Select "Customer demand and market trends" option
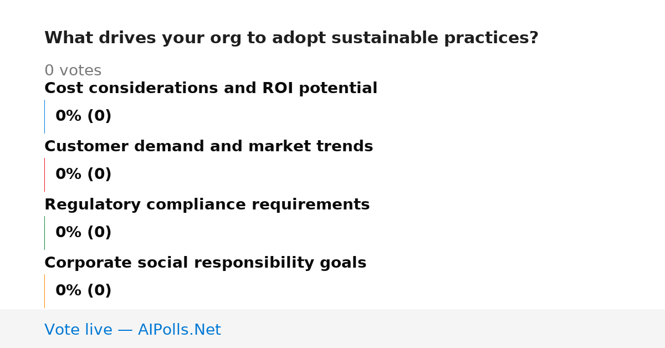Screen dimensions: 665x348 (208, 147)
